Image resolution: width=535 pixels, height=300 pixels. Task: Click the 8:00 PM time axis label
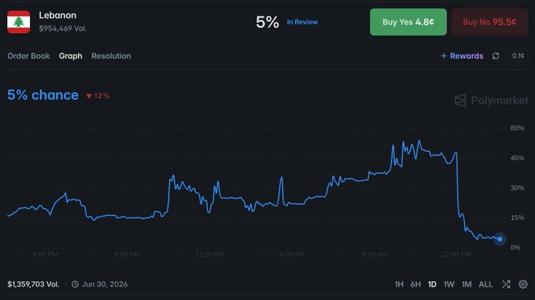(x=127, y=254)
